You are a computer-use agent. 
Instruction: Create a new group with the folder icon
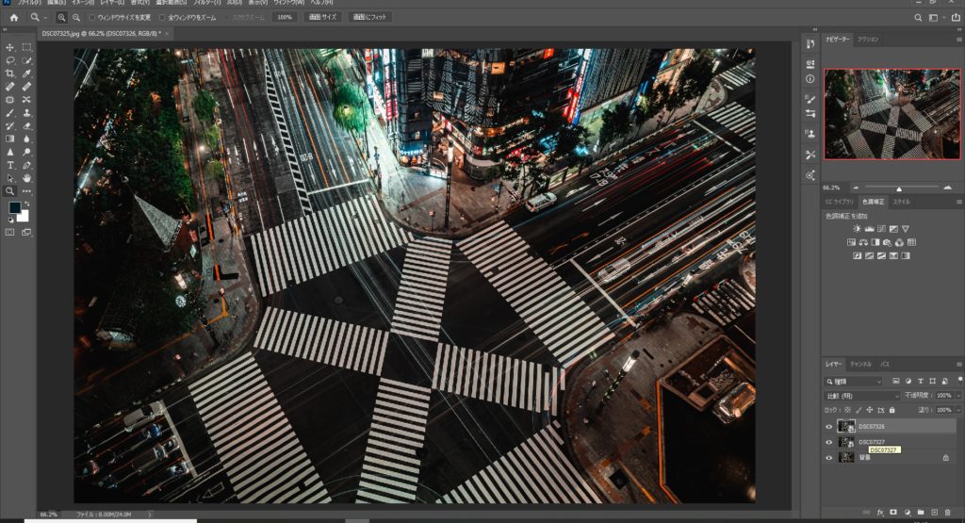[x=921, y=512]
